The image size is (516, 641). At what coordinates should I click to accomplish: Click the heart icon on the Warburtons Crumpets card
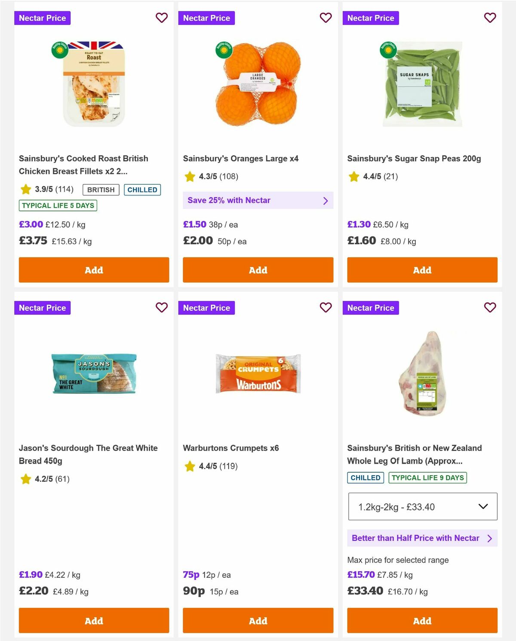pyautogui.click(x=326, y=308)
